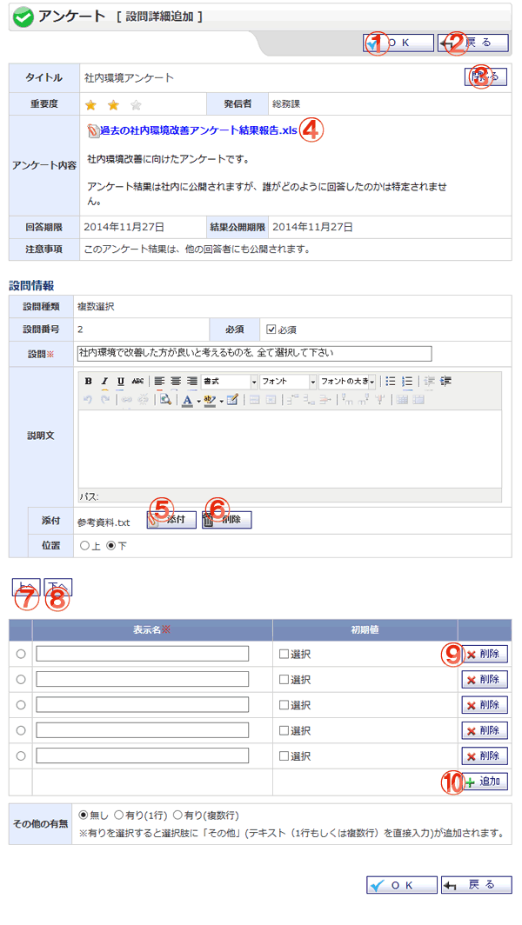Screen dimensions: 522x925
Task: Decrease indent with the outdent icon
Action: tap(429, 381)
